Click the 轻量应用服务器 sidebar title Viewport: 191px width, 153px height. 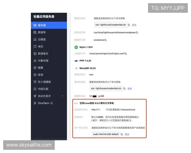(44, 17)
